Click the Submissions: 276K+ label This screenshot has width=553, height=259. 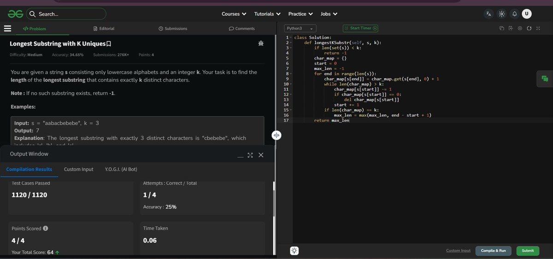click(111, 55)
